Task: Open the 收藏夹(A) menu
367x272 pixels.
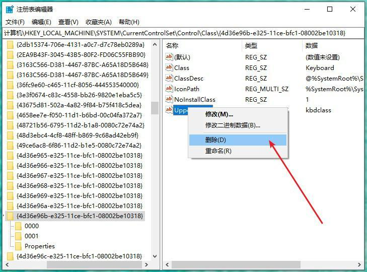Action: tap(99, 22)
